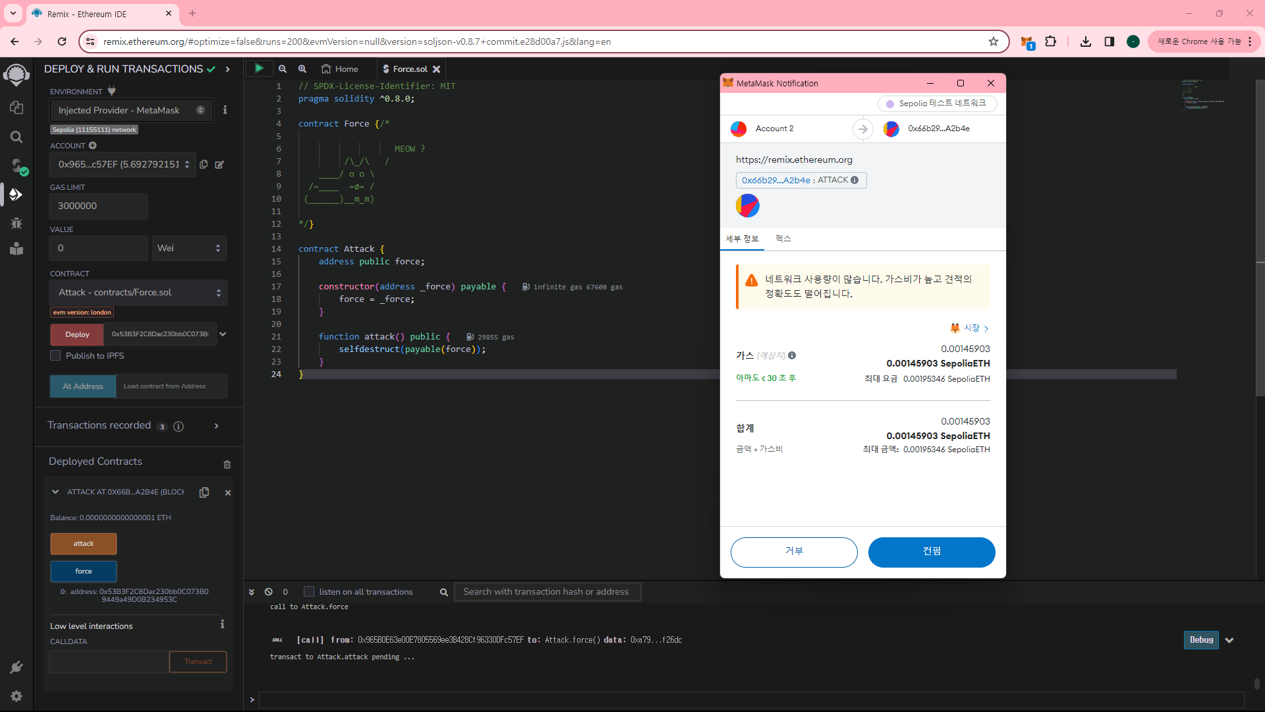This screenshot has width=1265, height=712.
Task: Call the orange attack function button
Action: point(84,544)
